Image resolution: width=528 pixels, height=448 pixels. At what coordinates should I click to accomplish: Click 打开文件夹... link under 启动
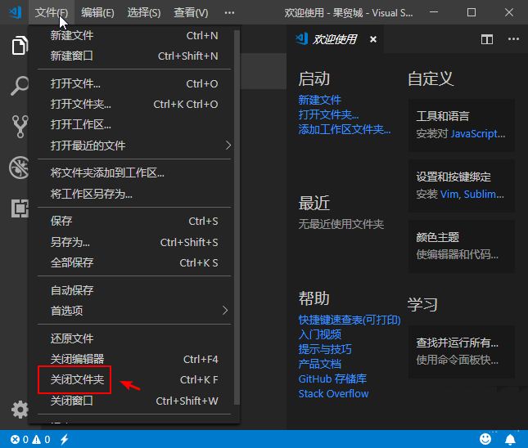pos(328,114)
